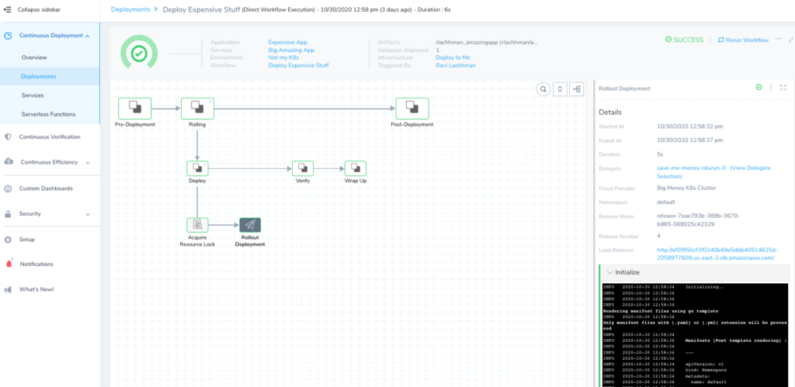Image resolution: width=795 pixels, height=387 pixels.
Task: Open the Big Amazing App service link
Action: point(292,50)
